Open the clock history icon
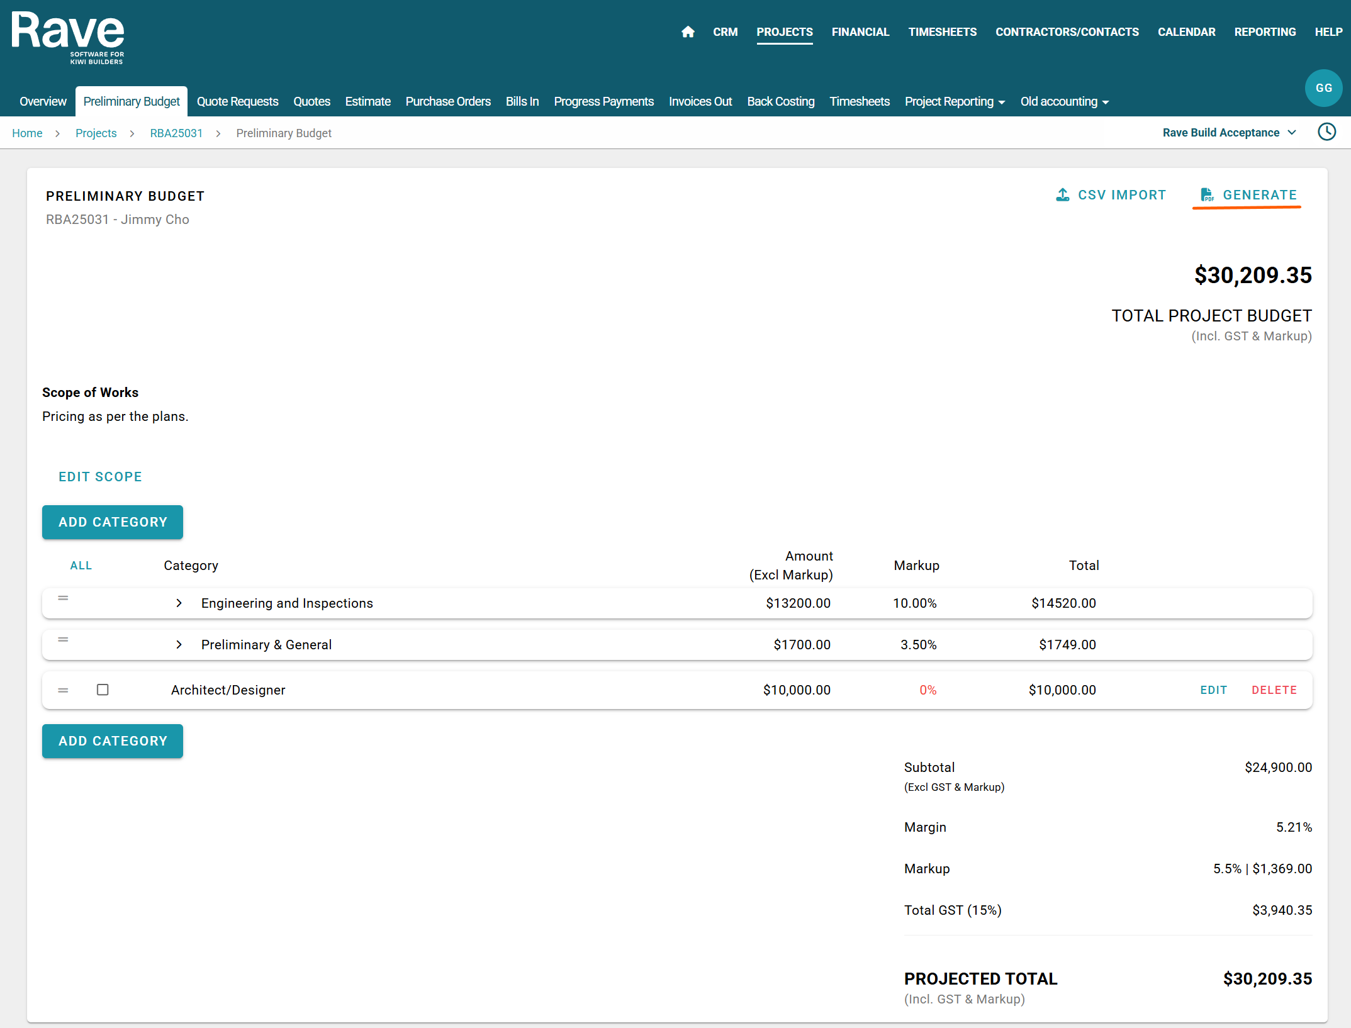The image size is (1351, 1028). pos(1326,132)
